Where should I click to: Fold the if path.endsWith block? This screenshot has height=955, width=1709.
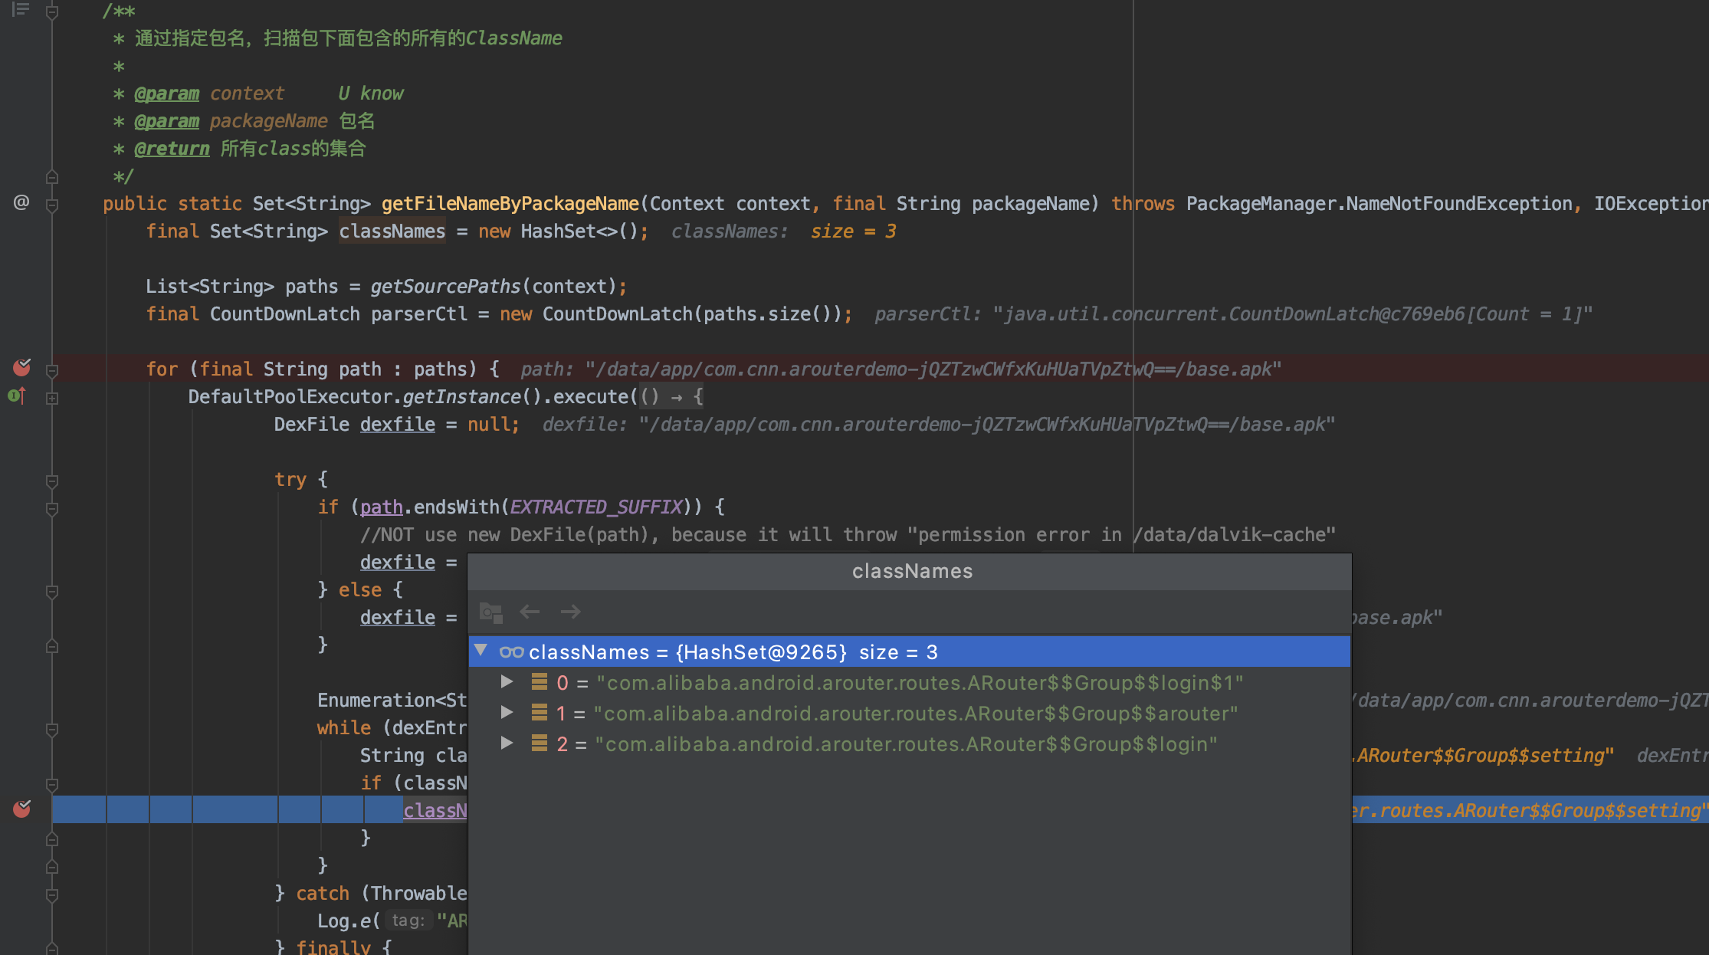(x=52, y=509)
